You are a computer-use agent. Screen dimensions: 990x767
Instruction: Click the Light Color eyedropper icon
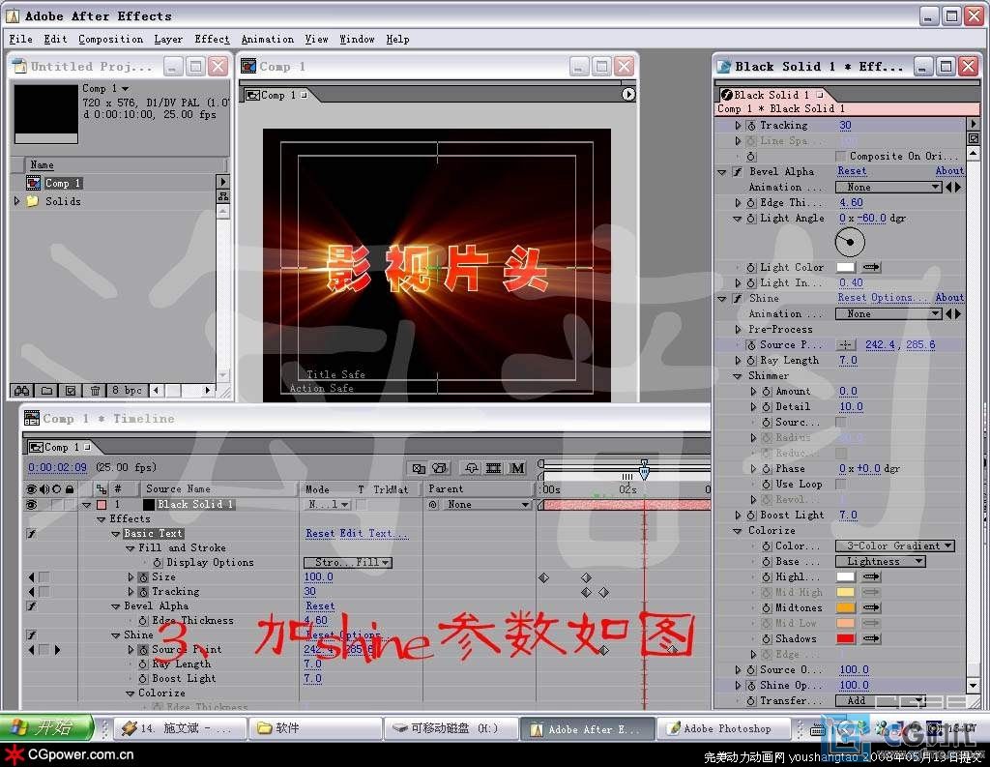871,268
